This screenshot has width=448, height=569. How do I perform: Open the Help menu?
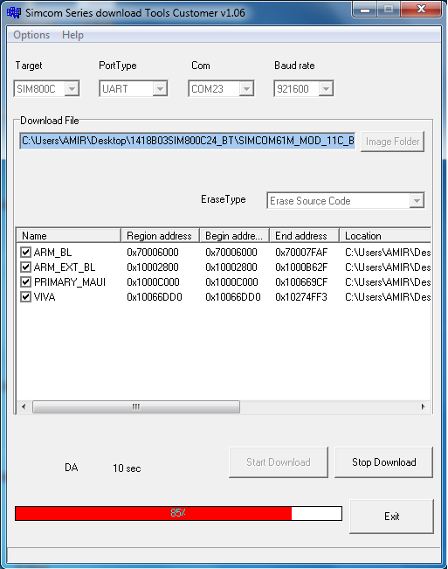click(72, 35)
